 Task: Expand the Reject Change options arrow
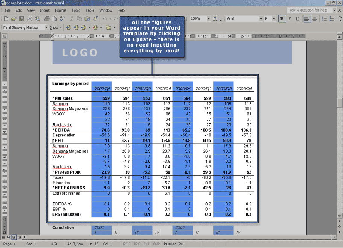pyautogui.click(x=101, y=27)
